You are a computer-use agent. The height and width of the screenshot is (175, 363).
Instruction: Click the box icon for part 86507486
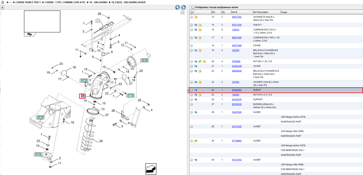coord(200,37)
